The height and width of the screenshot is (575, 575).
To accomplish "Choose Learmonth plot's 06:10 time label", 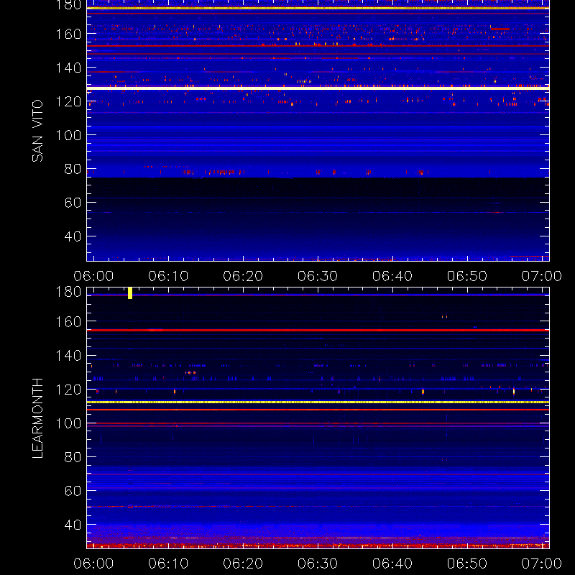I will [168, 563].
